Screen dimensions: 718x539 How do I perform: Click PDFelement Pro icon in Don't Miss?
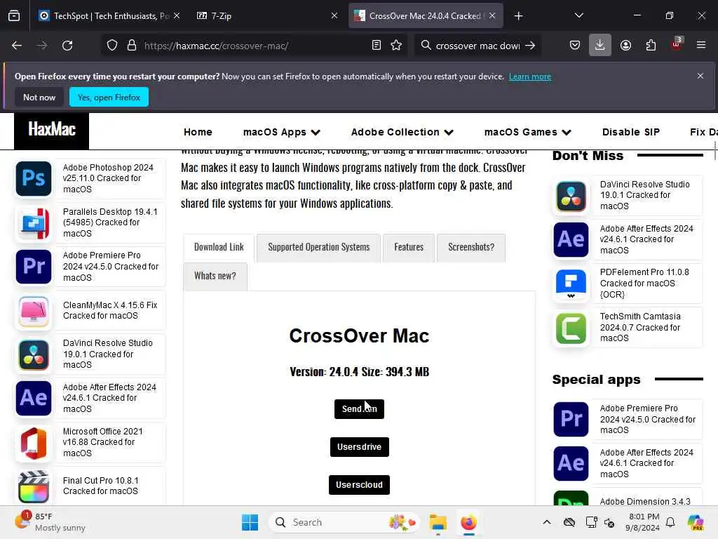click(x=571, y=284)
